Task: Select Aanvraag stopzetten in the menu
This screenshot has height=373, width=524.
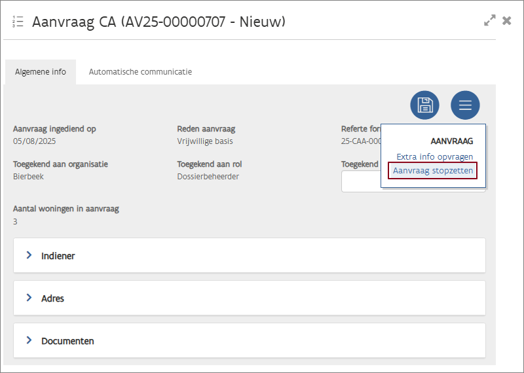Action: 433,171
